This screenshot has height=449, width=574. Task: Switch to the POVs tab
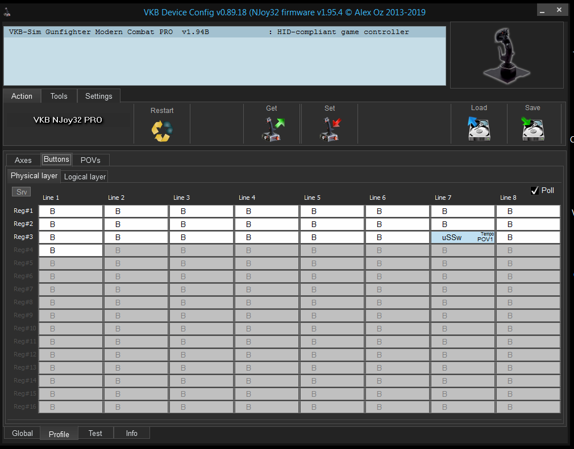90,160
